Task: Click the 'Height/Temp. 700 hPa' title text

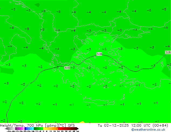Action: tap(22, 126)
